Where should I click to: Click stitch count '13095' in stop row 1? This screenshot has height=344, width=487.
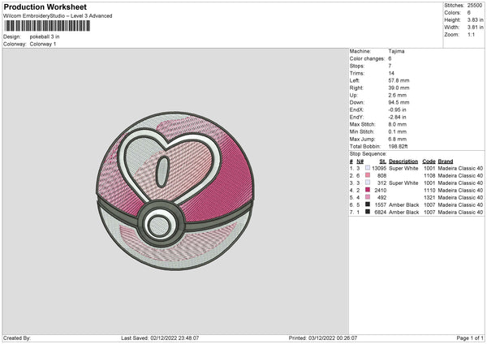coord(379,168)
